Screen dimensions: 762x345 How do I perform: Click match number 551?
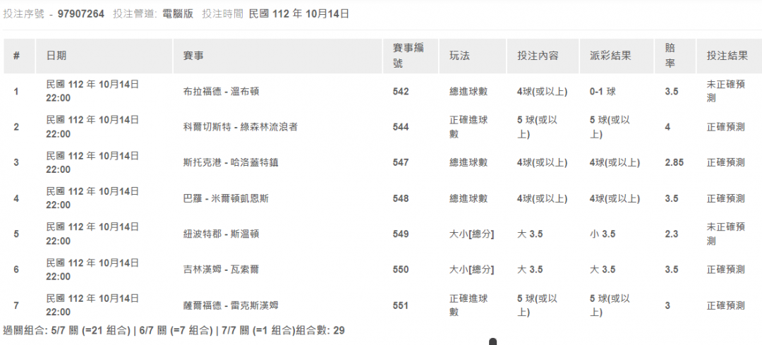pyautogui.click(x=401, y=305)
